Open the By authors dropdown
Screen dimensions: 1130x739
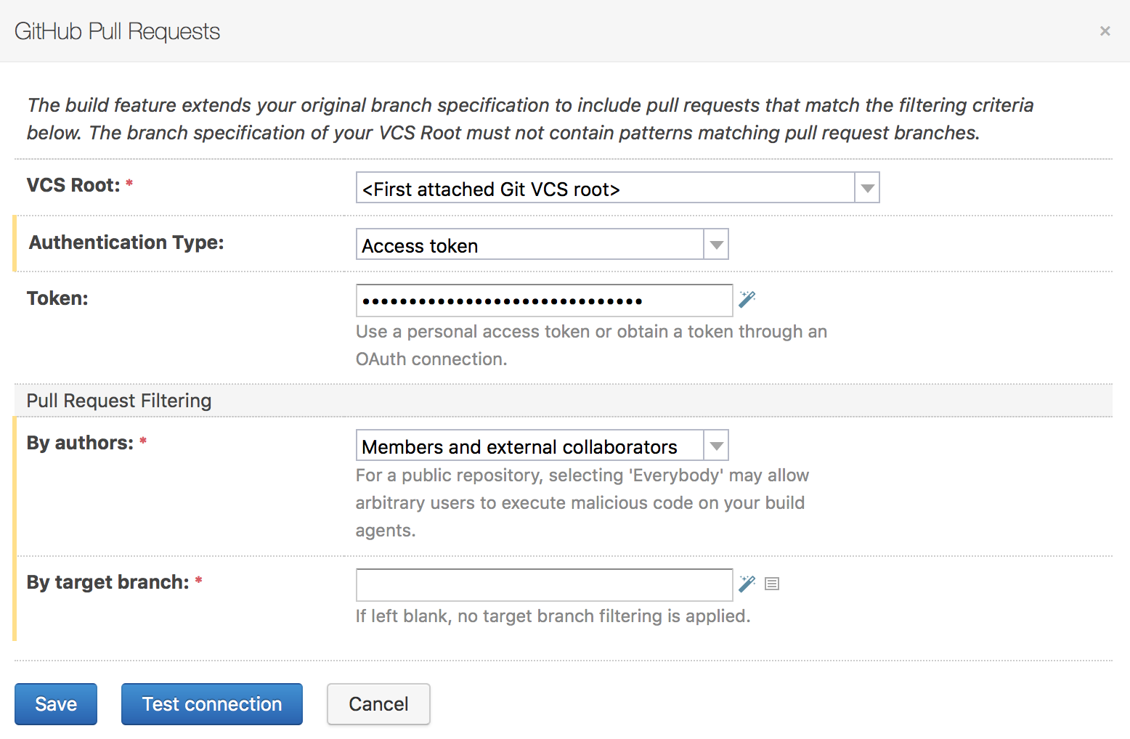[542, 445]
